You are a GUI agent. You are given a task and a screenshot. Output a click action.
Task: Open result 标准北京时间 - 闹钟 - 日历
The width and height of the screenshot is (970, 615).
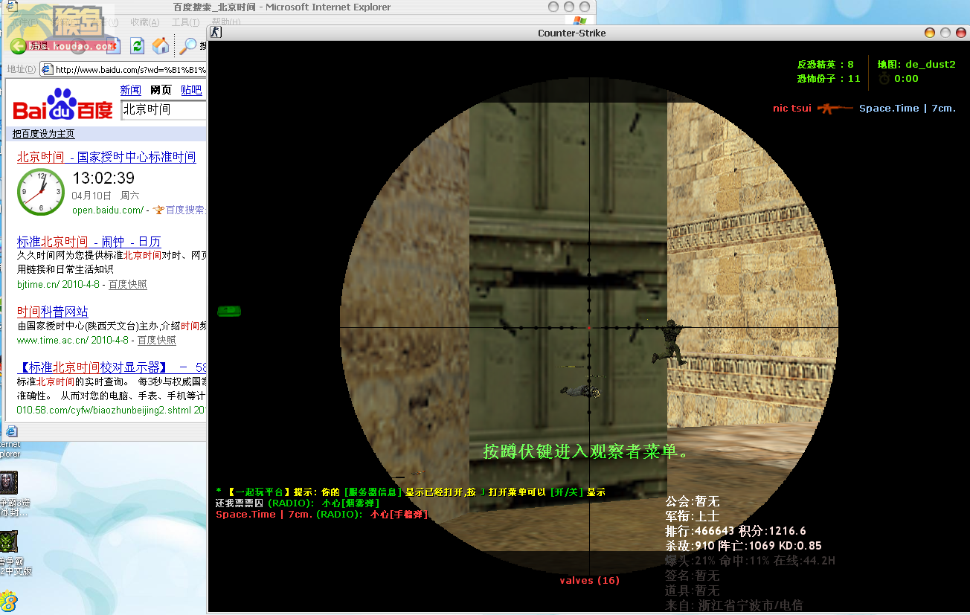point(89,242)
